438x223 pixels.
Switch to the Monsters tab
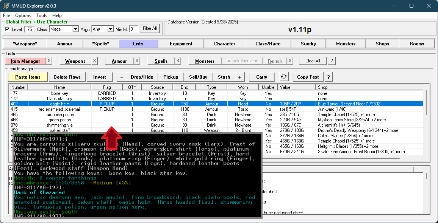pos(346,43)
